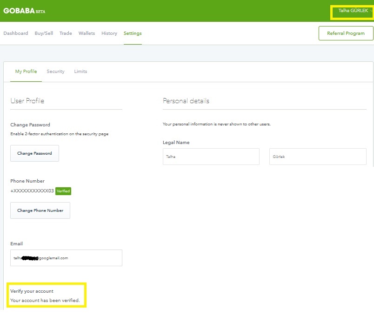Image resolution: width=374 pixels, height=315 pixels.
Task: Click the 'Legal Name' label
Action: click(x=176, y=142)
